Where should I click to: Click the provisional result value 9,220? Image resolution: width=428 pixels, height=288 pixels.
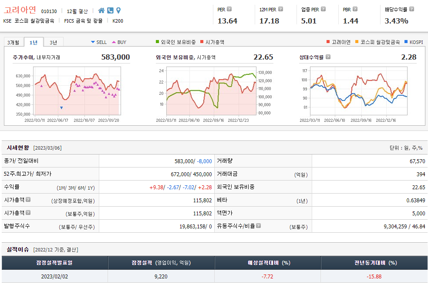click(161, 277)
